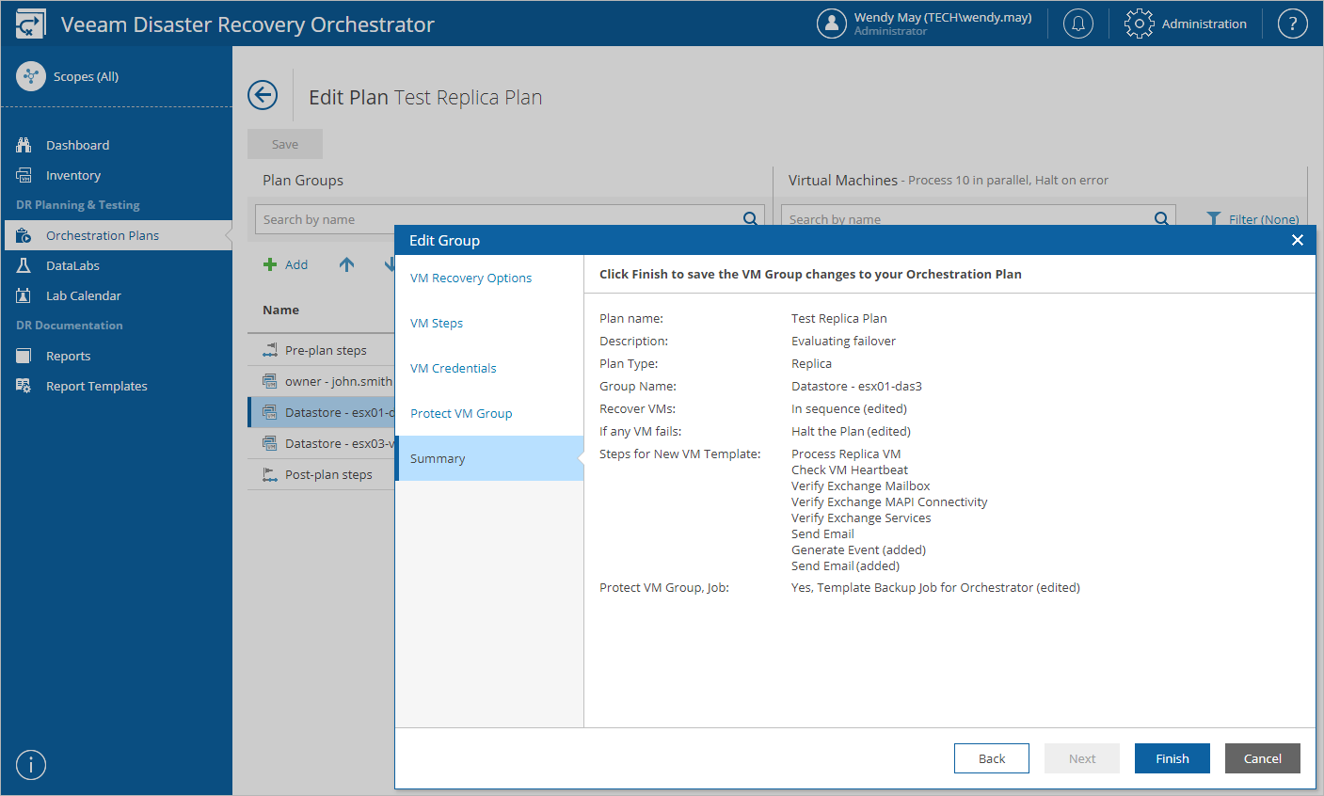Image resolution: width=1324 pixels, height=796 pixels.
Task: Click the Reports icon in sidebar
Action: coord(24,356)
